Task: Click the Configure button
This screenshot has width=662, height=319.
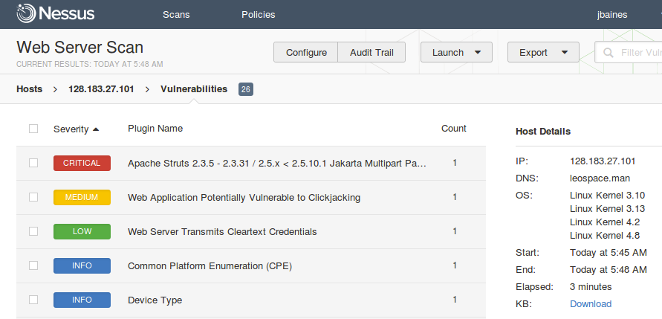Action: pyautogui.click(x=306, y=52)
